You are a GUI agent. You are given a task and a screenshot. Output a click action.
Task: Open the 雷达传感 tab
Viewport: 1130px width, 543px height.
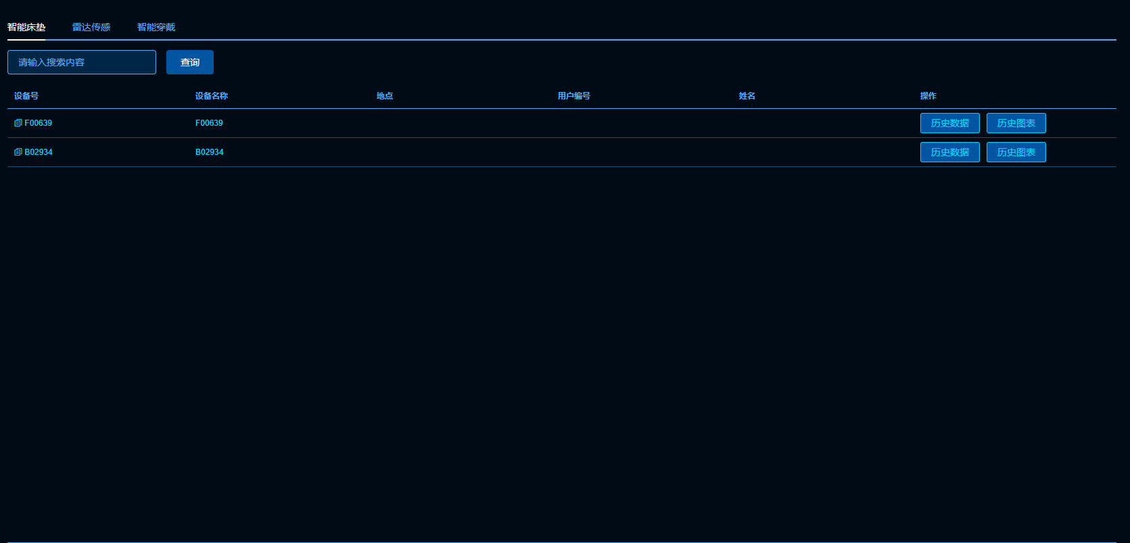pyautogui.click(x=91, y=27)
